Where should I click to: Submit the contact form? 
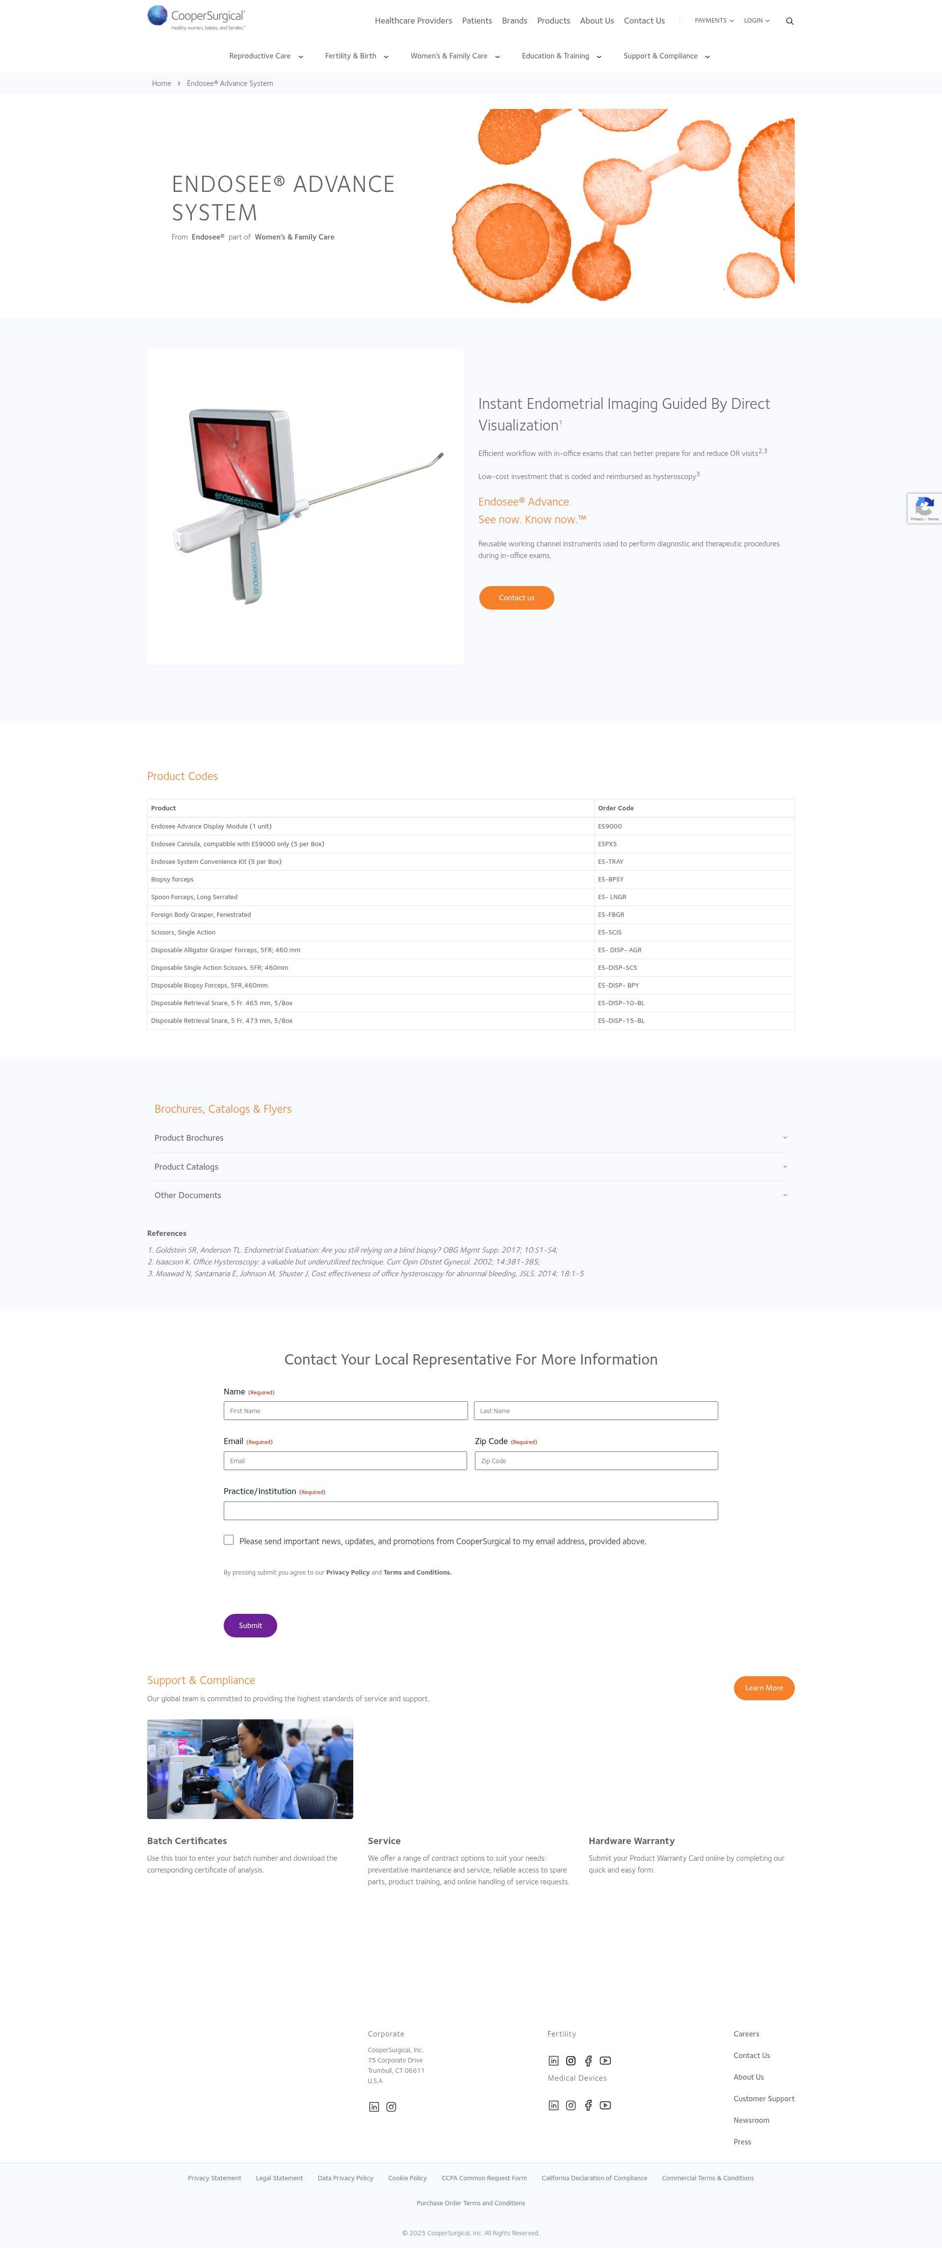click(x=250, y=1625)
